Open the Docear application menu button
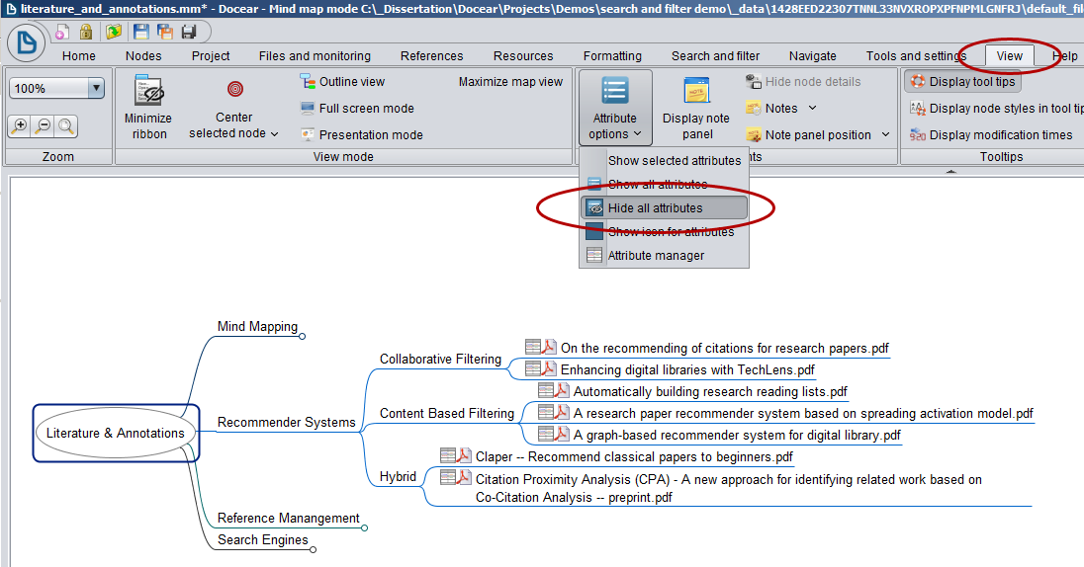The width and height of the screenshot is (1084, 567). click(x=27, y=42)
